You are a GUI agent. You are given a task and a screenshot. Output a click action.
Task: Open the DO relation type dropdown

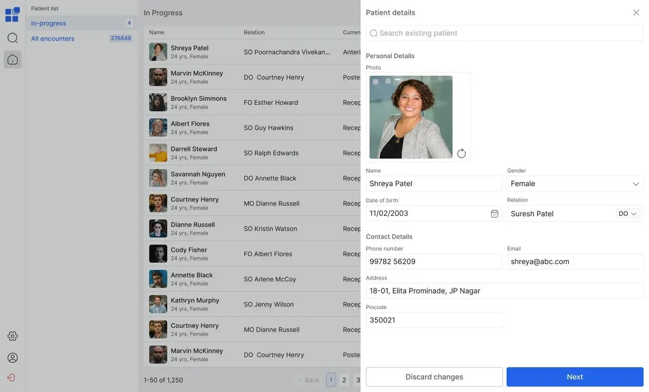[628, 214]
